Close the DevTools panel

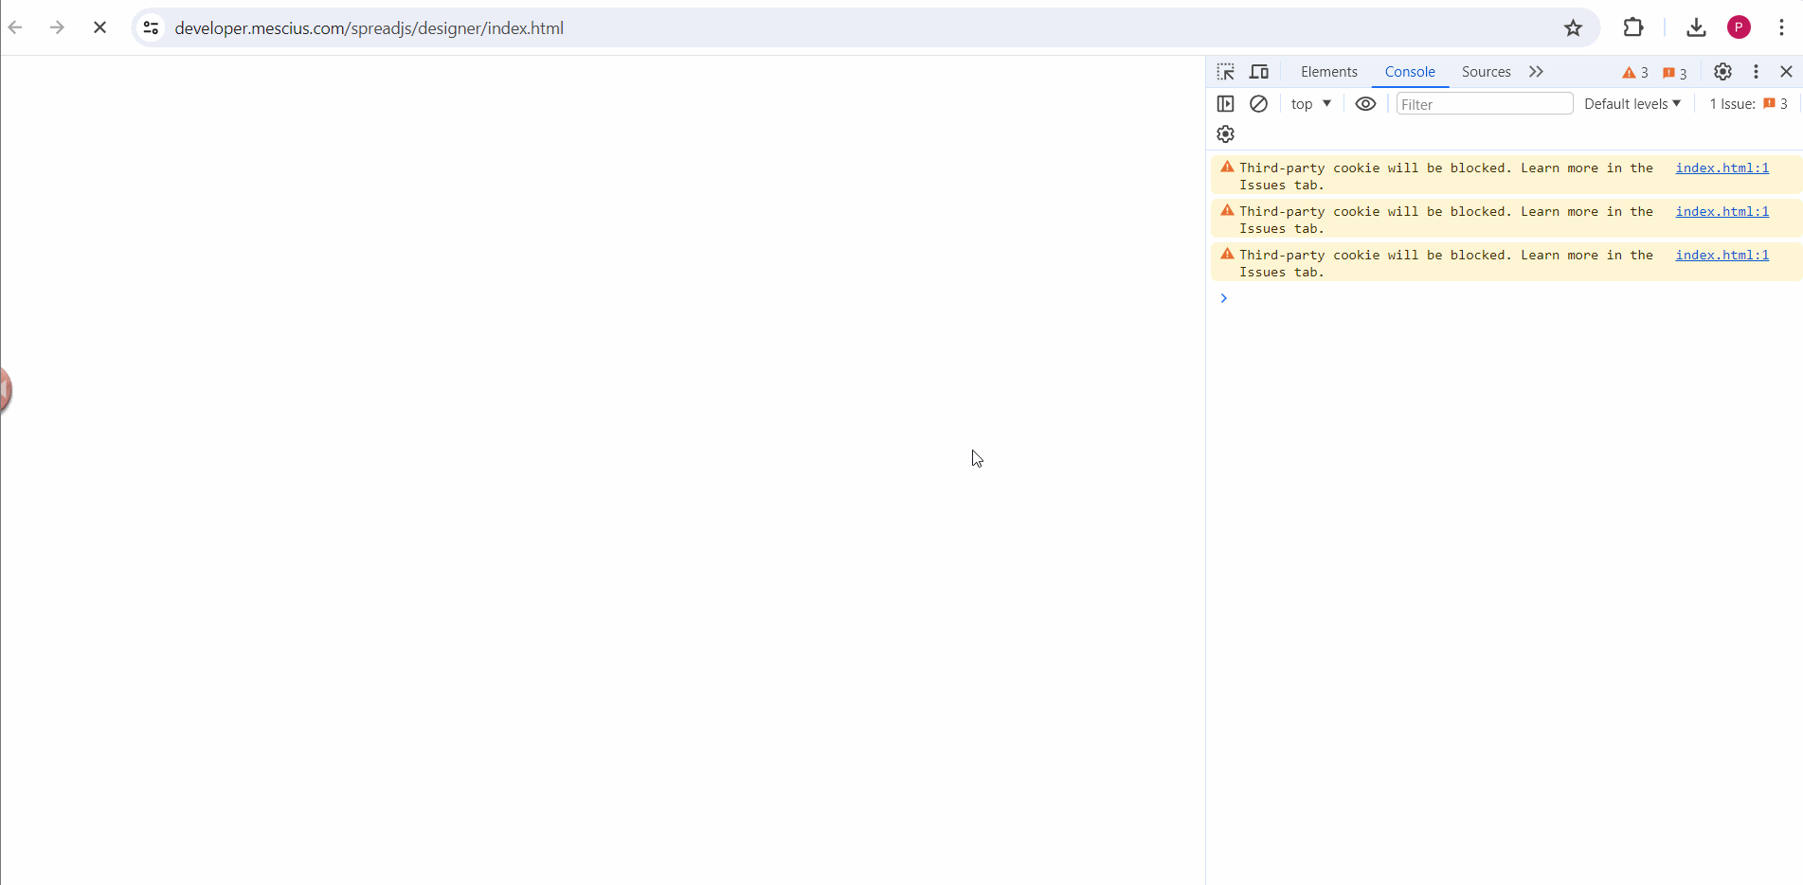(x=1786, y=72)
